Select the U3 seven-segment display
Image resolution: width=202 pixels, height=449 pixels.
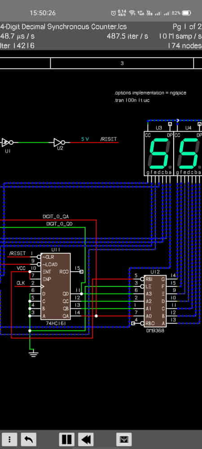pos(158,153)
